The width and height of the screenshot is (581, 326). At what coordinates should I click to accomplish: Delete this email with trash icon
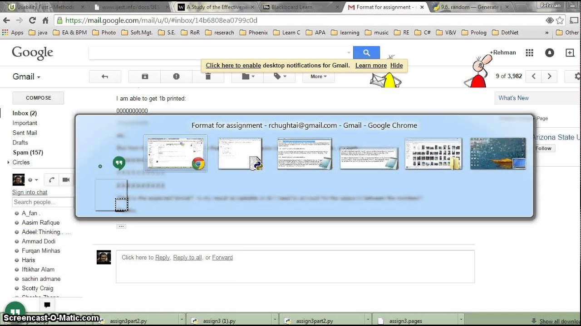208,77
